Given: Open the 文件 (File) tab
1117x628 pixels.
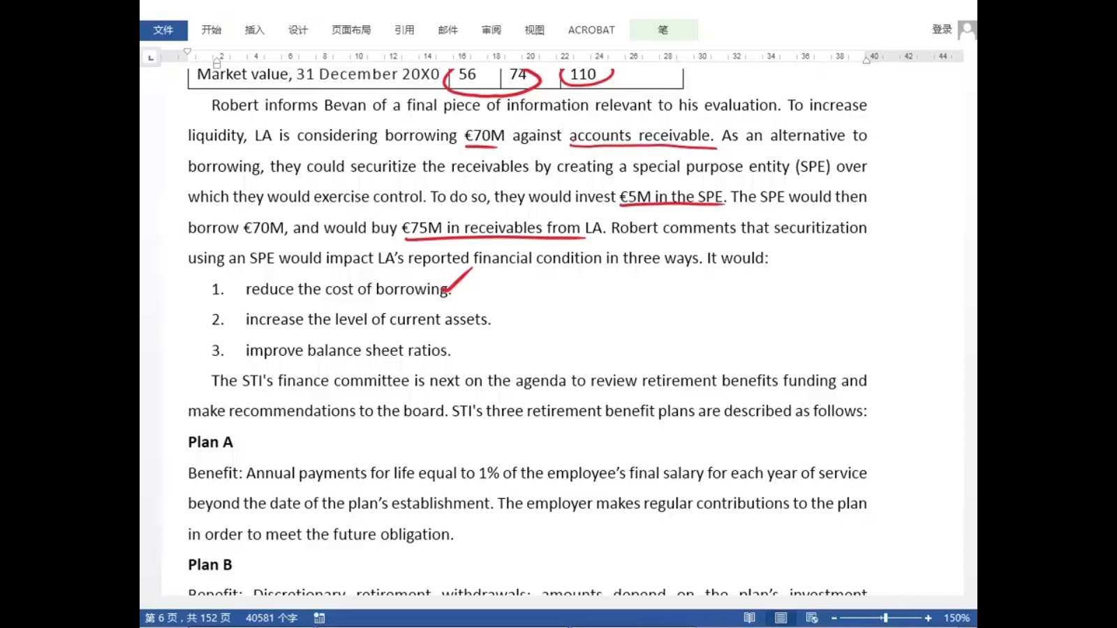Looking at the screenshot, I should coord(163,30).
